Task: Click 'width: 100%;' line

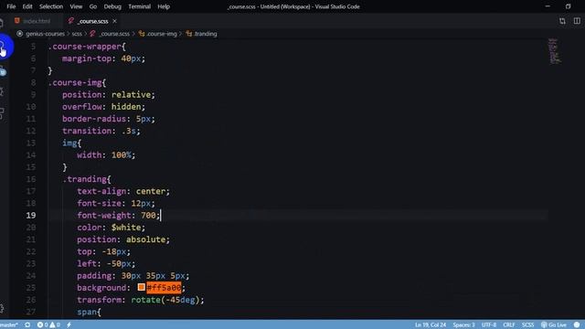Action: (x=106, y=154)
